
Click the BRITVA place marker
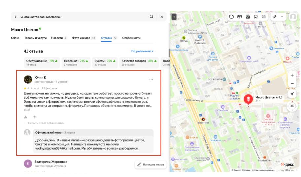click(184, 38)
